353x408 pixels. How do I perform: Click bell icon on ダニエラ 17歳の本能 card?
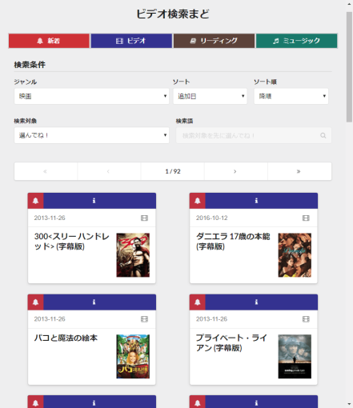(198, 201)
